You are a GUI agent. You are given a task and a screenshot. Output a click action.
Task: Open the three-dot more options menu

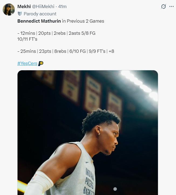coord(171,7)
